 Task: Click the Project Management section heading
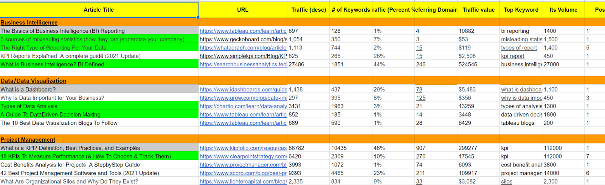pyautogui.click(x=28, y=139)
